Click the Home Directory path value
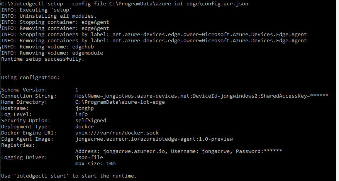The image size is (339, 181). pos(120,102)
